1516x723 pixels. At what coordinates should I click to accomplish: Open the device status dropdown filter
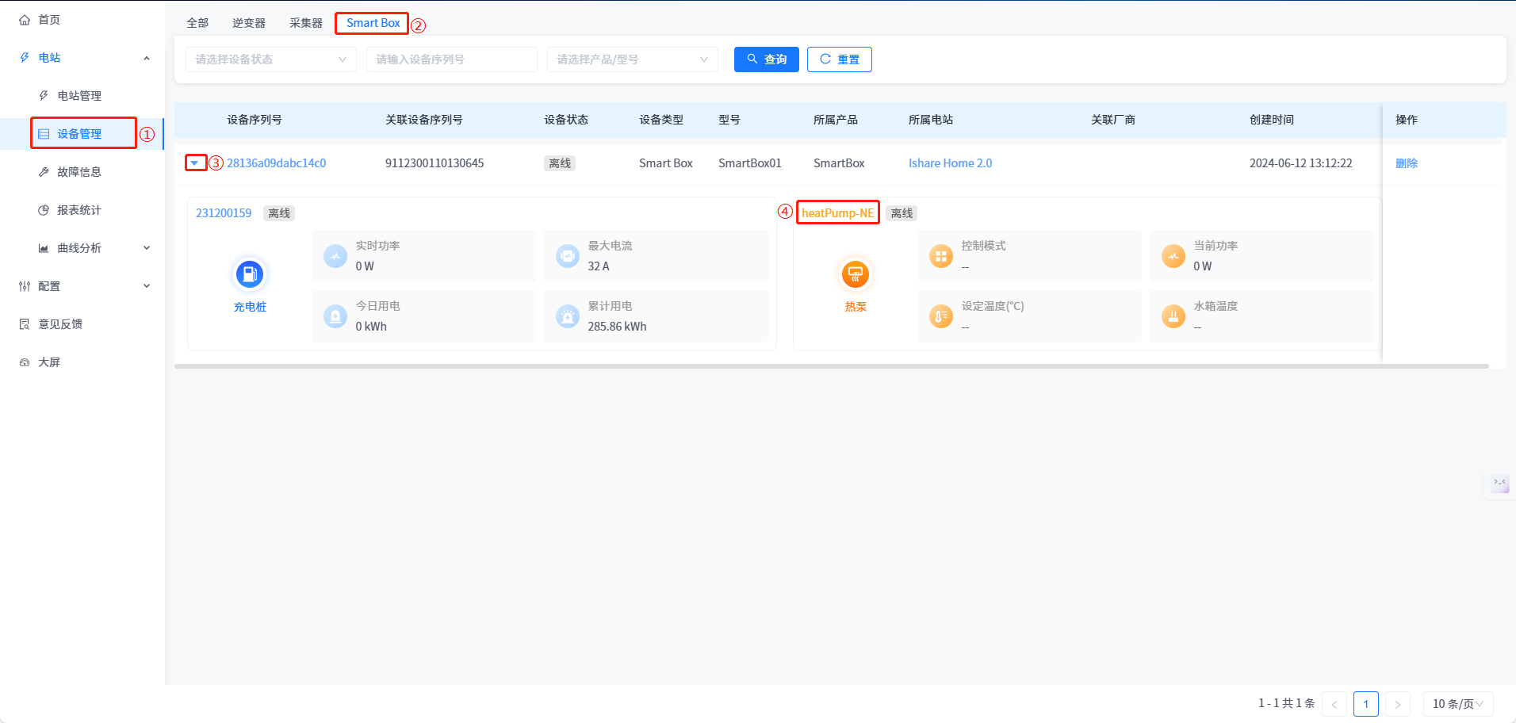(270, 59)
